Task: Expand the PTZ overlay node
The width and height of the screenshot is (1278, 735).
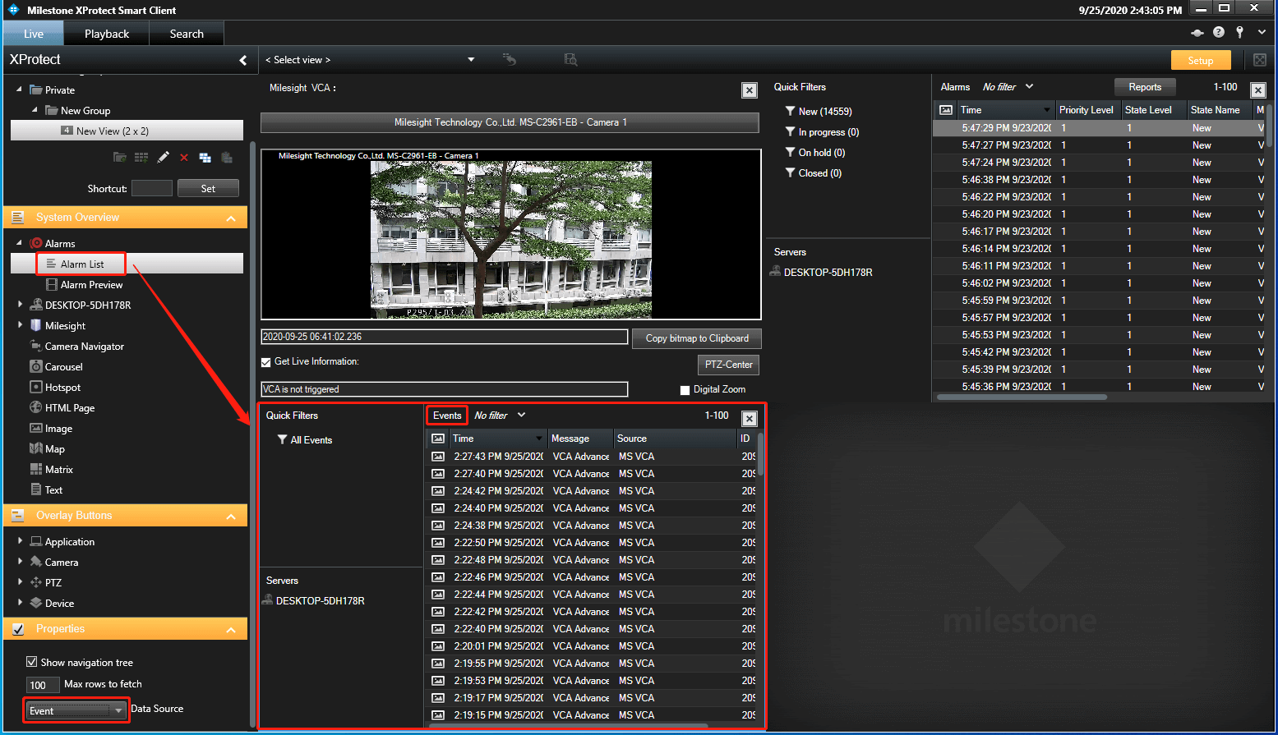Action: pyautogui.click(x=20, y=582)
